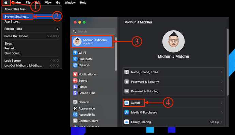Open the Apple menu icon
235x135 pixels.
6,2
